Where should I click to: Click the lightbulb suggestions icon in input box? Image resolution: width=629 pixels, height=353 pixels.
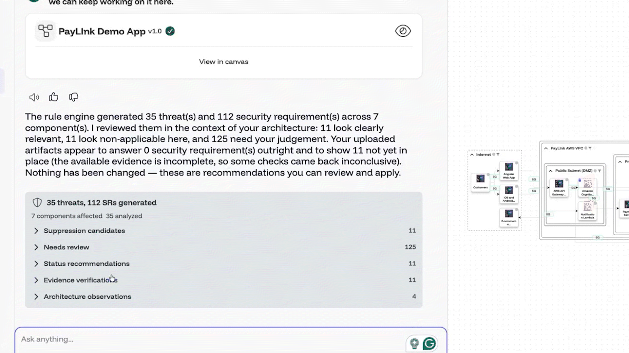tap(414, 343)
